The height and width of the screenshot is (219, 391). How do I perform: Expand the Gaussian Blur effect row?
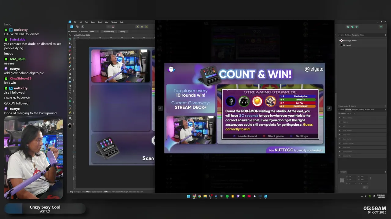click(x=339, y=156)
